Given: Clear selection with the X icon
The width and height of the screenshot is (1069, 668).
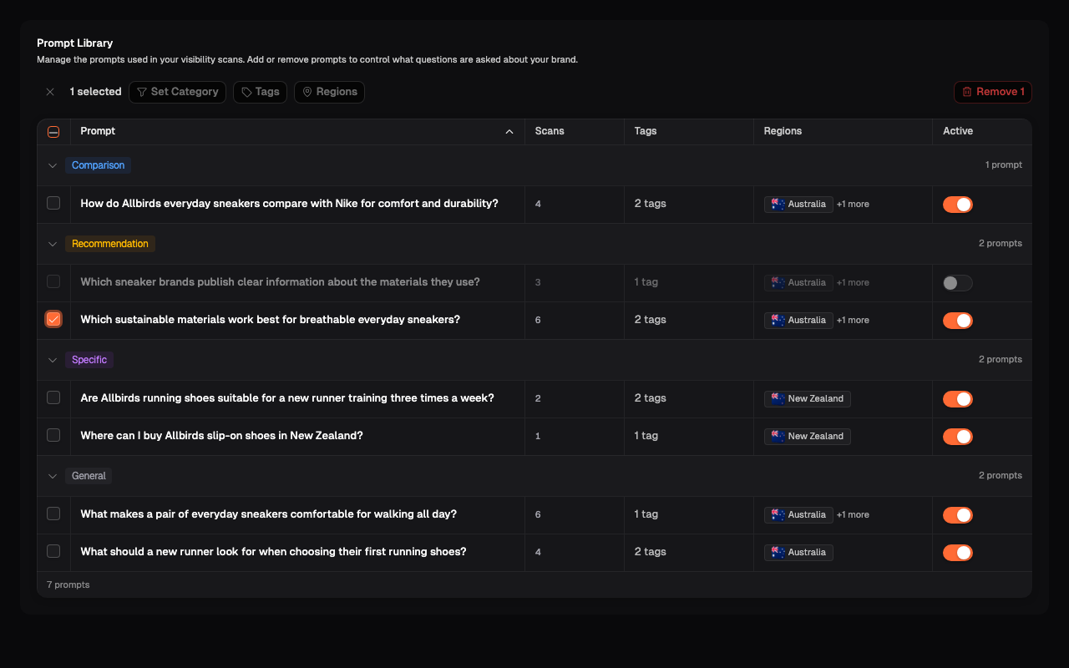Looking at the screenshot, I should coord(50,92).
